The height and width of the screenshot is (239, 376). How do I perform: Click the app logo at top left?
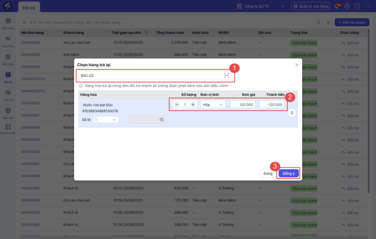[8, 6]
